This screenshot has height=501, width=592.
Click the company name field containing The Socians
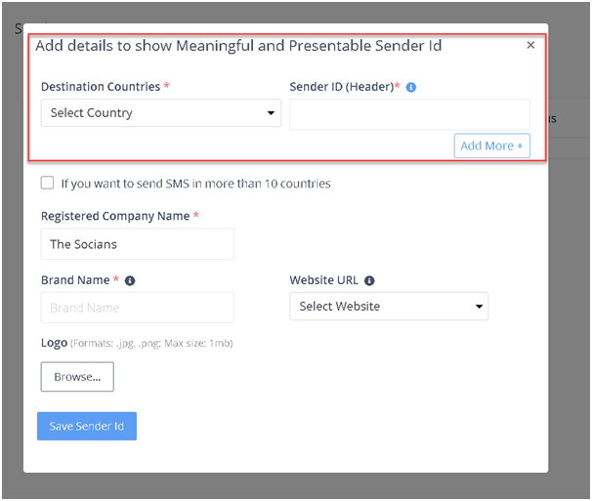[x=138, y=244]
